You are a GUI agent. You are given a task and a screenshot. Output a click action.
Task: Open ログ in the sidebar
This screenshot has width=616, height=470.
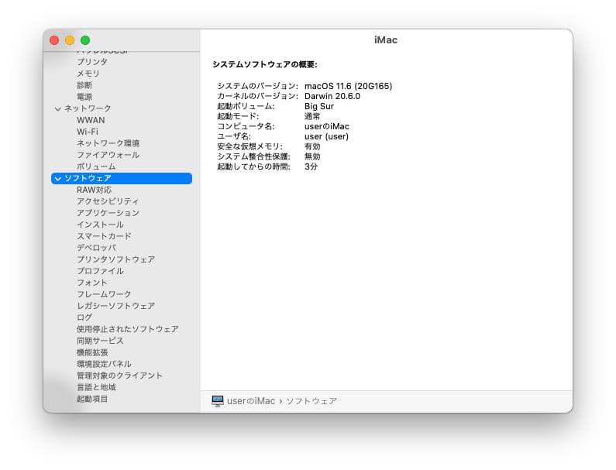coord(84,317)
